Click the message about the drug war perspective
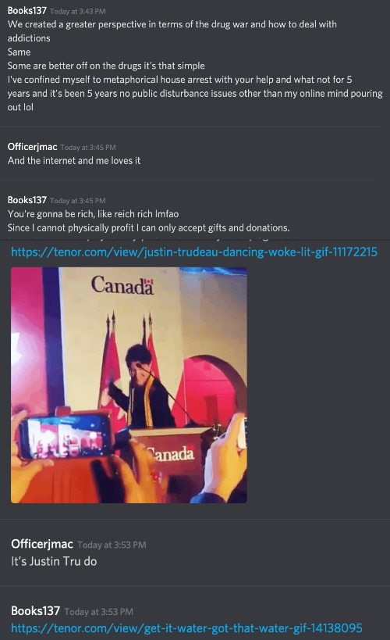The image size is (390, 640). 172,31
